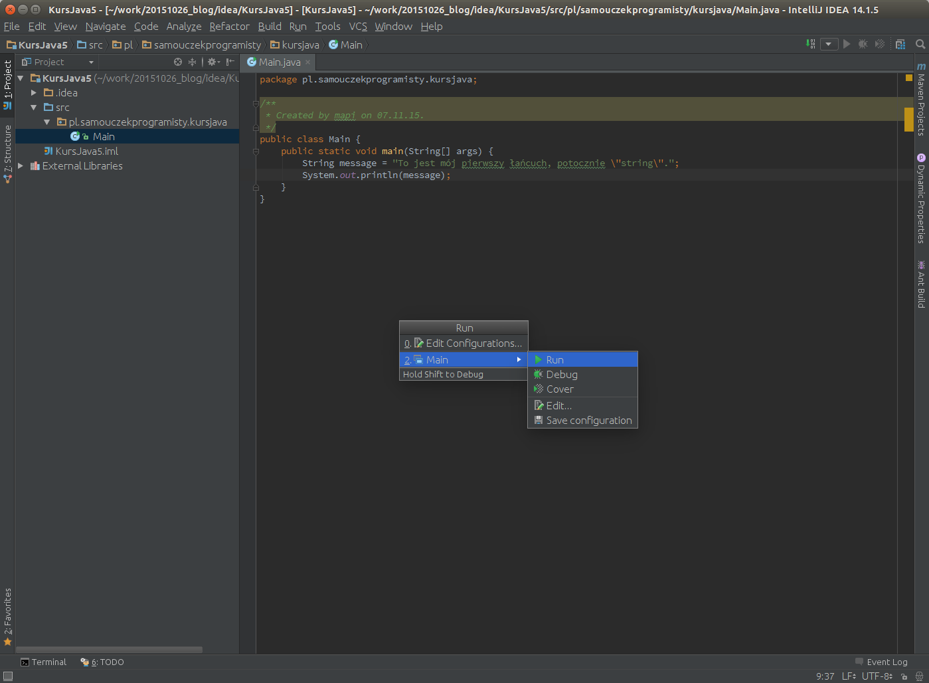Click the yellow inspection status indicator
Screen dimensions: 929x683
pos(908,78)
